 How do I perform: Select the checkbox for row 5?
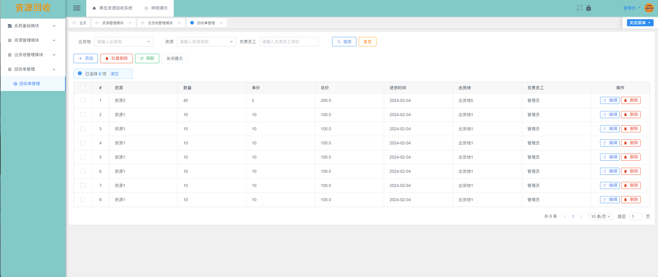click(83, 157)
